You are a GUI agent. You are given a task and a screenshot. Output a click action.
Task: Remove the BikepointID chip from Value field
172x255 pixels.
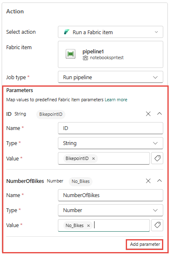[93, 159]
